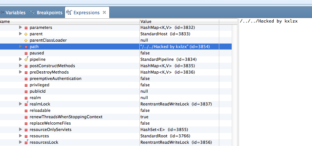Open the Breakpoints tab

pyautogui.click(x=46, y=12)
